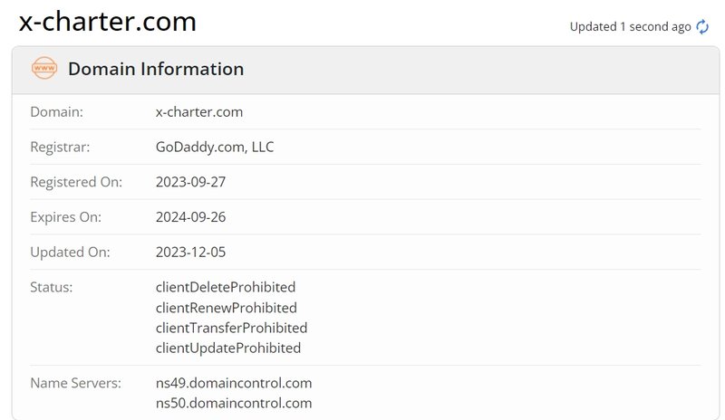Viewport: 725px width, 420px height.
Task: Click the ns49.domaincontrol.com name server
Action: (x=234, y=383)
